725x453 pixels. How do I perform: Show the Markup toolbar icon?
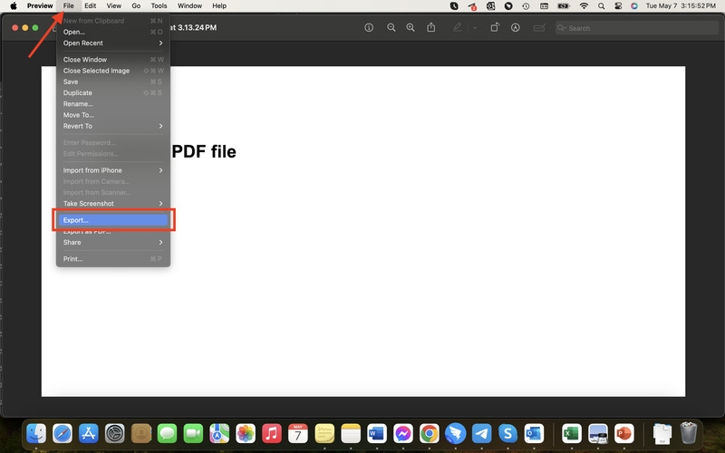coord(516,28)
